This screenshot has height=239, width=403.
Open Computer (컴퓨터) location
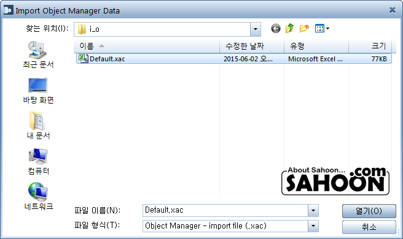38,162
